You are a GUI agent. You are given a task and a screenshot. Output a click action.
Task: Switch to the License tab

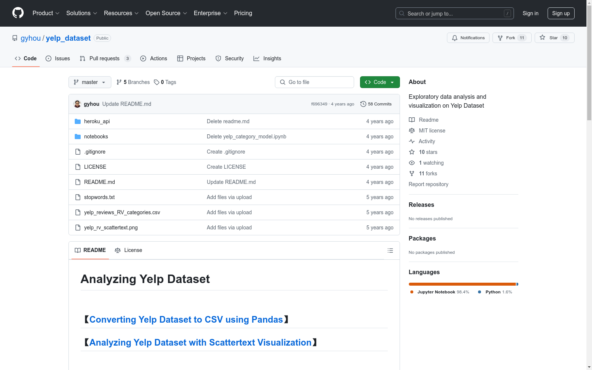(x=128, y=250)
